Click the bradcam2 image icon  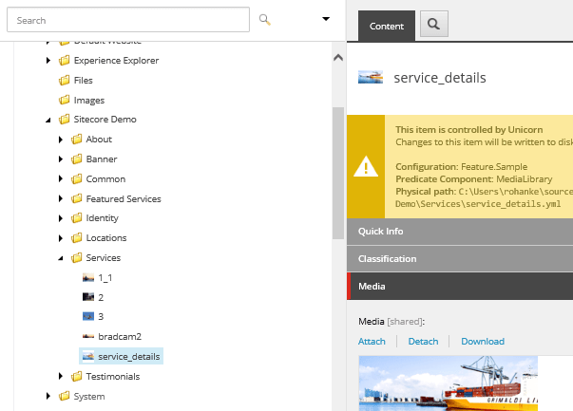pyautogui.click(x=88, y=337)
